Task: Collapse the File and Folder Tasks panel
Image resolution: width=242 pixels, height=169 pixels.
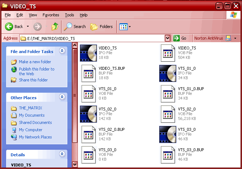Action: point(62,51)
